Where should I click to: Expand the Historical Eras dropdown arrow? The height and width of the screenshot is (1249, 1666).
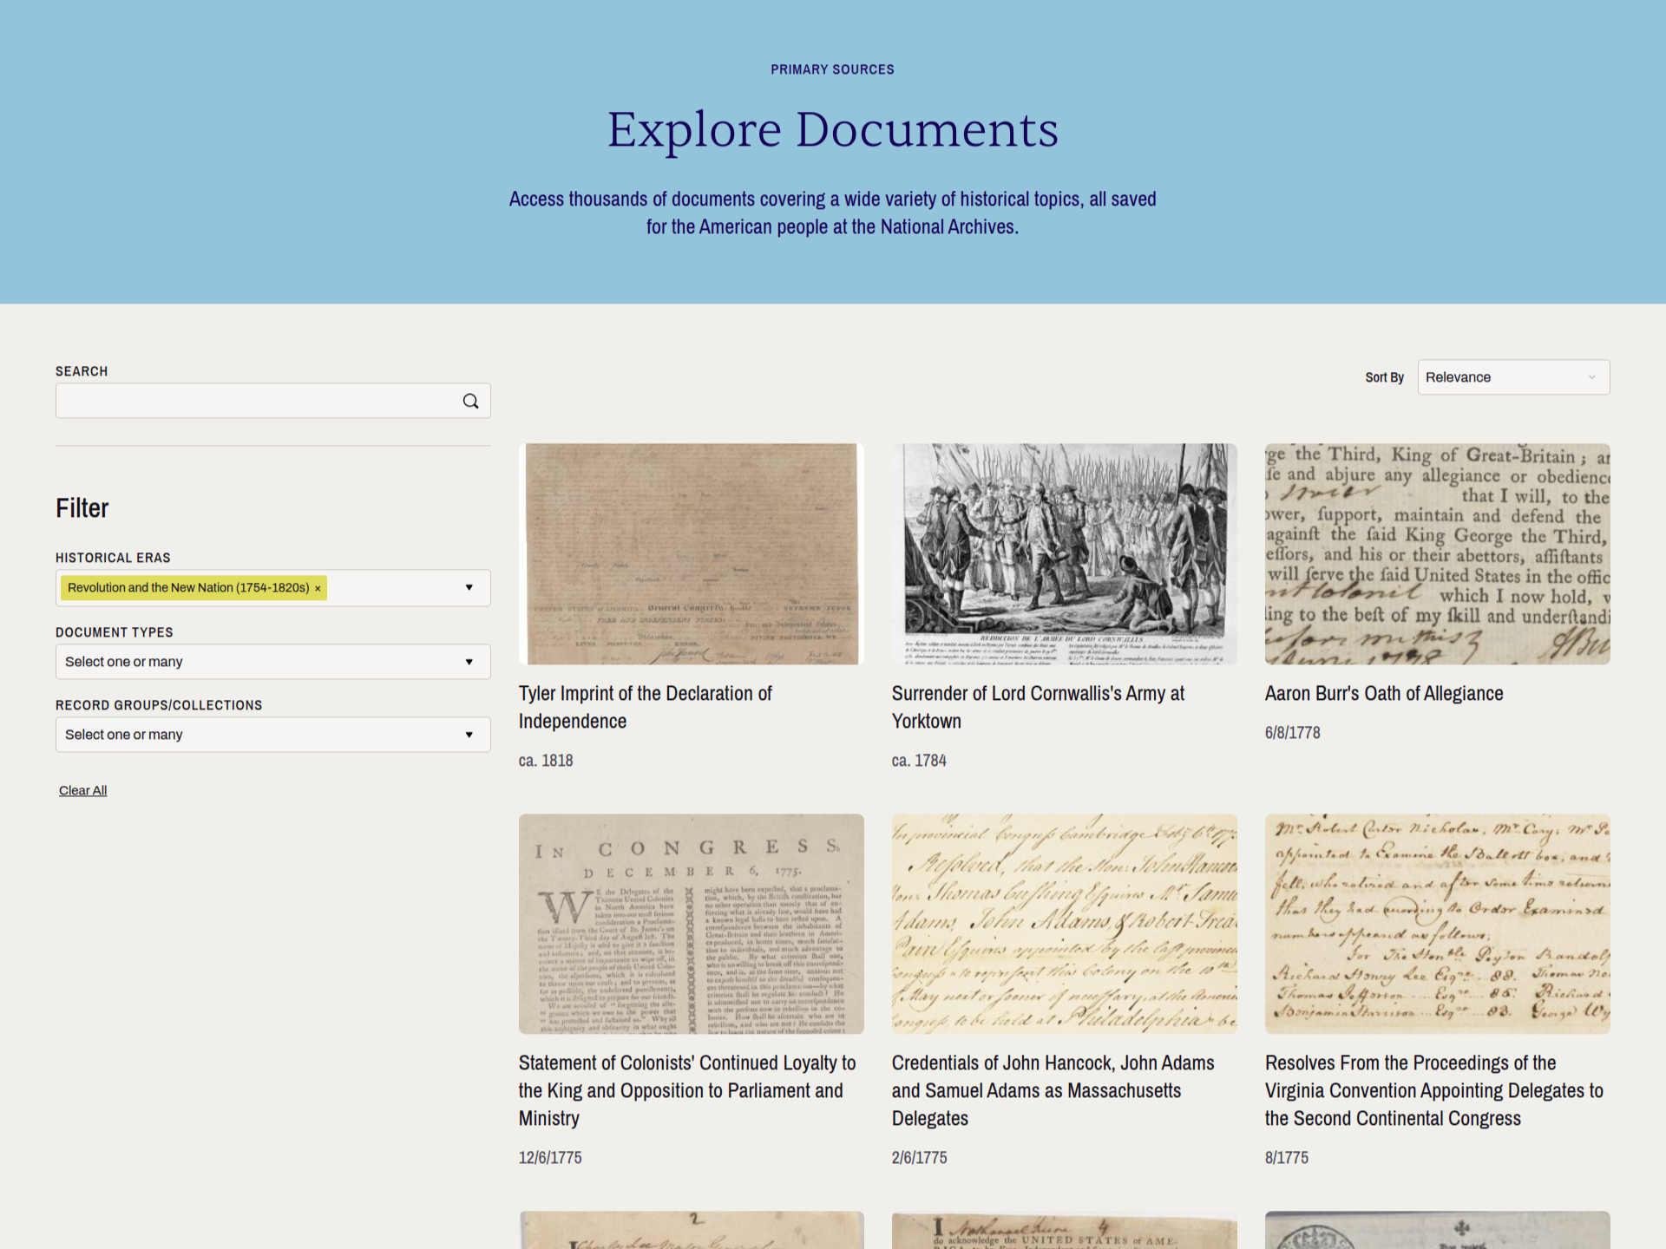tap(469, 588)
